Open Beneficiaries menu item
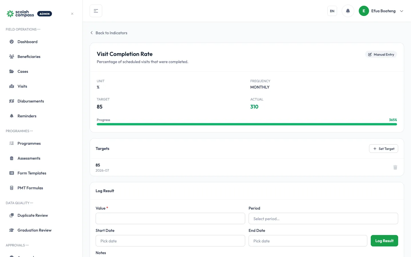Screen dimensions: 411x257 pyautogui.click(x=41, y=57)
